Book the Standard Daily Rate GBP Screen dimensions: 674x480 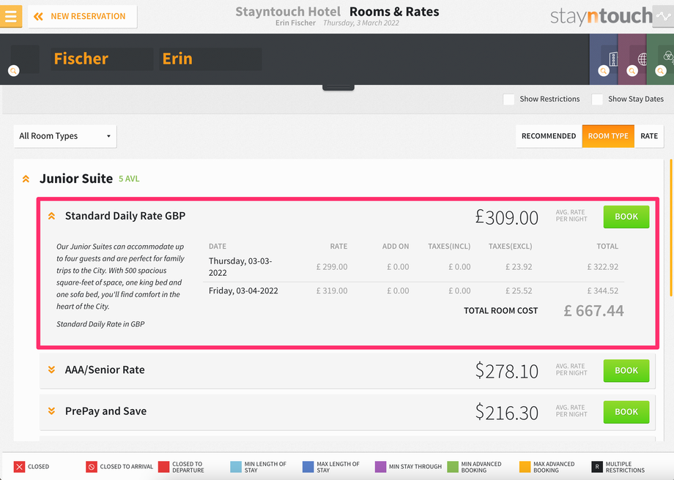click(x=626, y=217)
